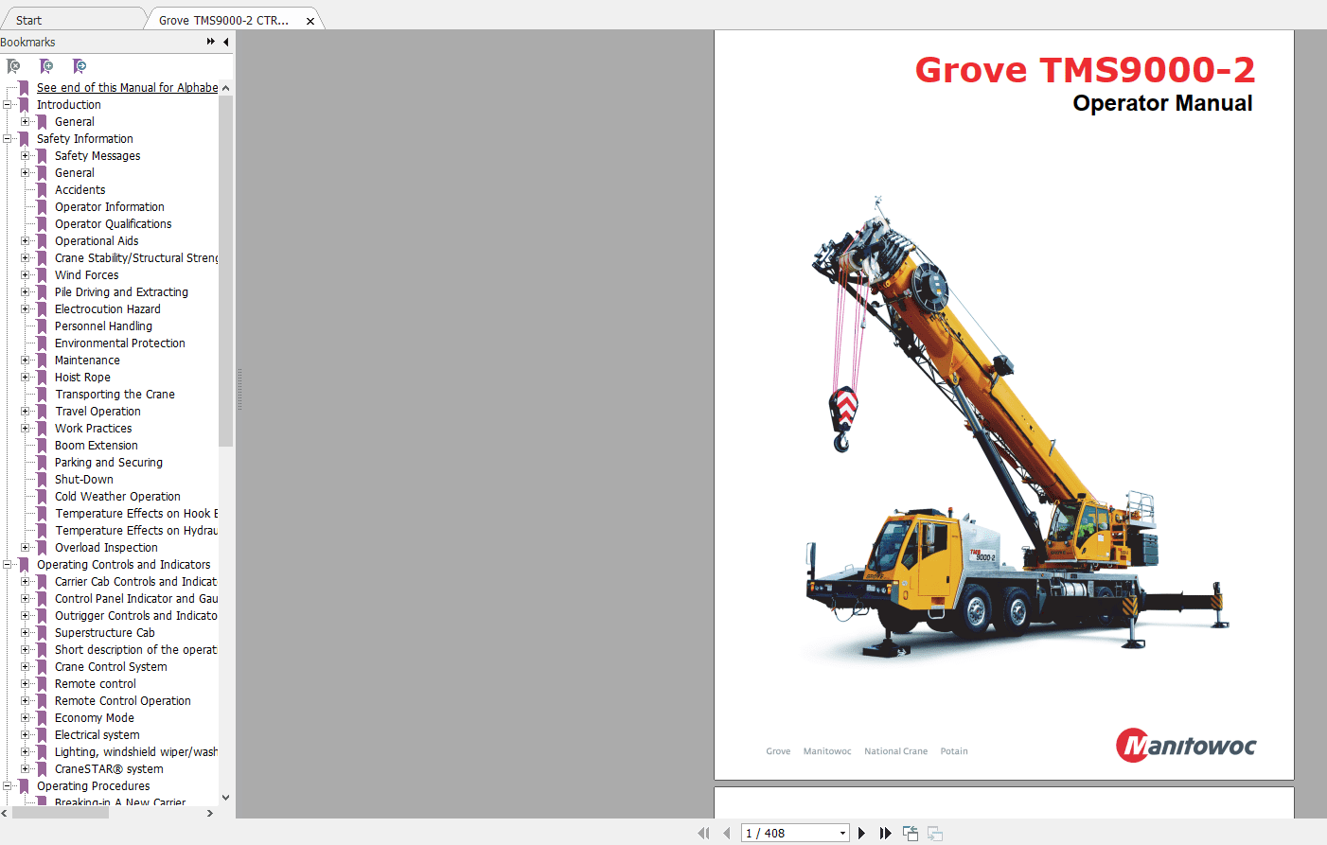Image resolution: width=1327 pixels, height=845 pixels.
Task: Toggle the Safety Information bookmark expander
Action: coord(8,138)
